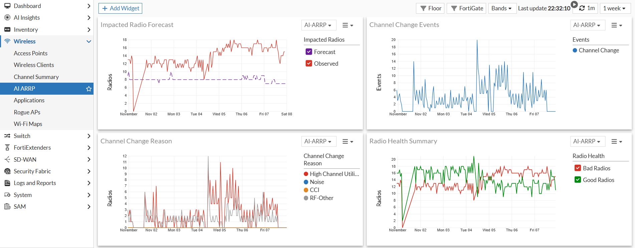Click the Noise legend color dot
Screen dimensions: 635x248
point(306,182)
